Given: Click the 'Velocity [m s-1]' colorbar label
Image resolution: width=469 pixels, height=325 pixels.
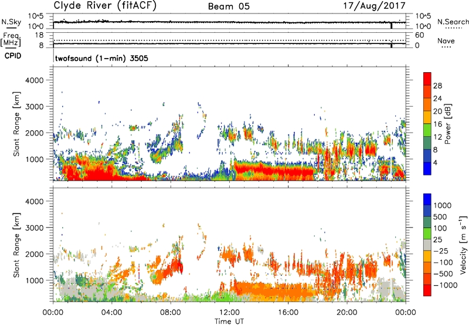Looking at the screenshot, I should tap(463, 245).
